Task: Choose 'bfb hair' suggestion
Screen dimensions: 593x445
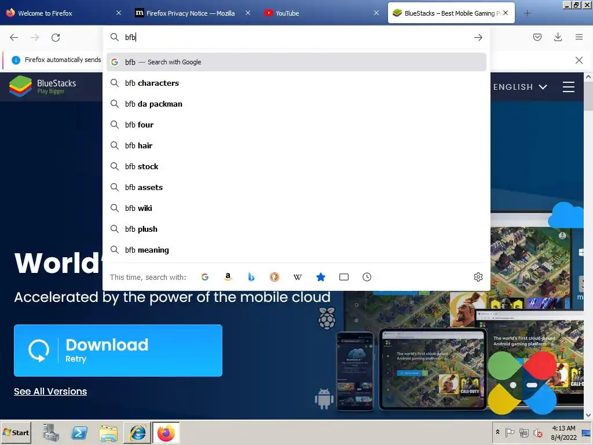Action: (x=296, y=145)
